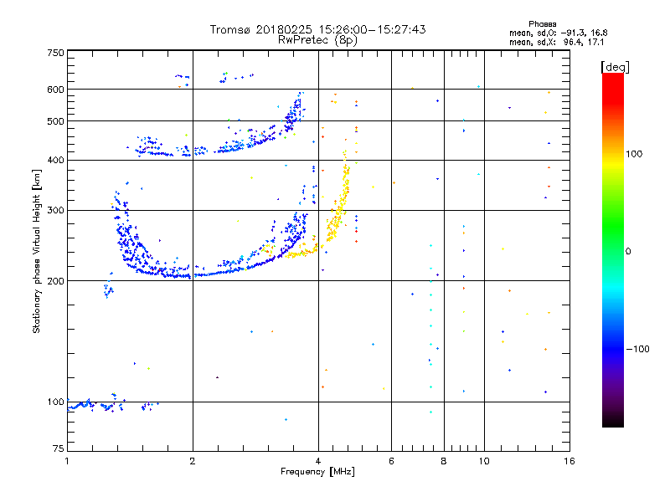Image resolution: width=670 pixels, height=502 pixels.
Task: Click the 'Phases' header text
Action: 542,24
